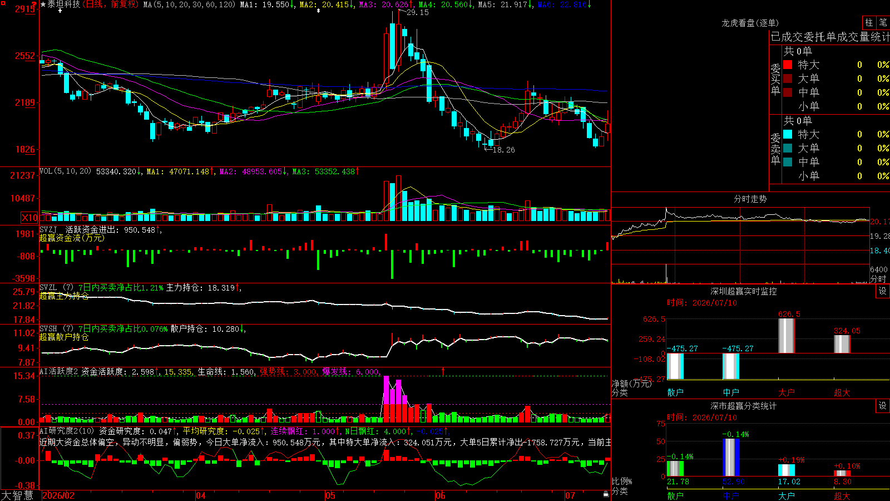Click the red 特大 buy order swatch

[x=788, y=65]
